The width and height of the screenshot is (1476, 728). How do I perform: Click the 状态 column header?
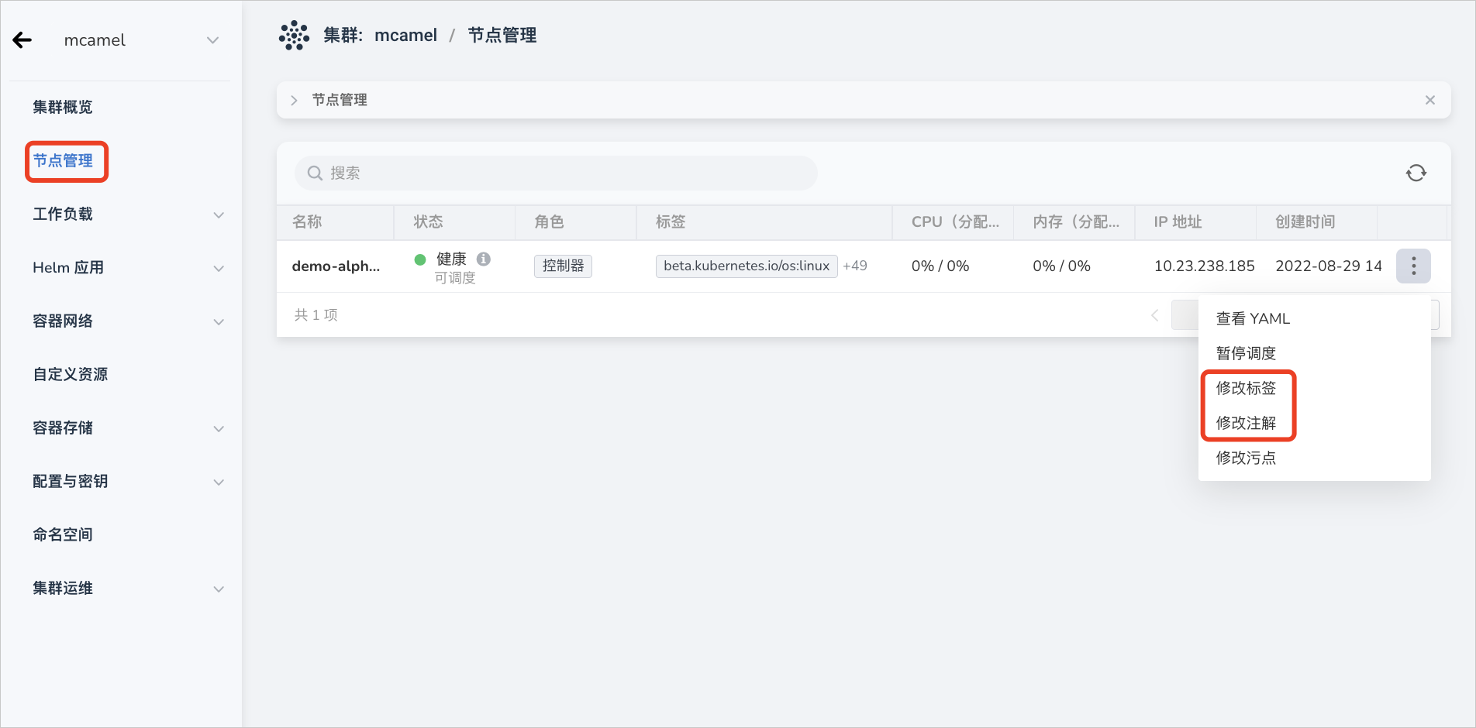(428, 221)
